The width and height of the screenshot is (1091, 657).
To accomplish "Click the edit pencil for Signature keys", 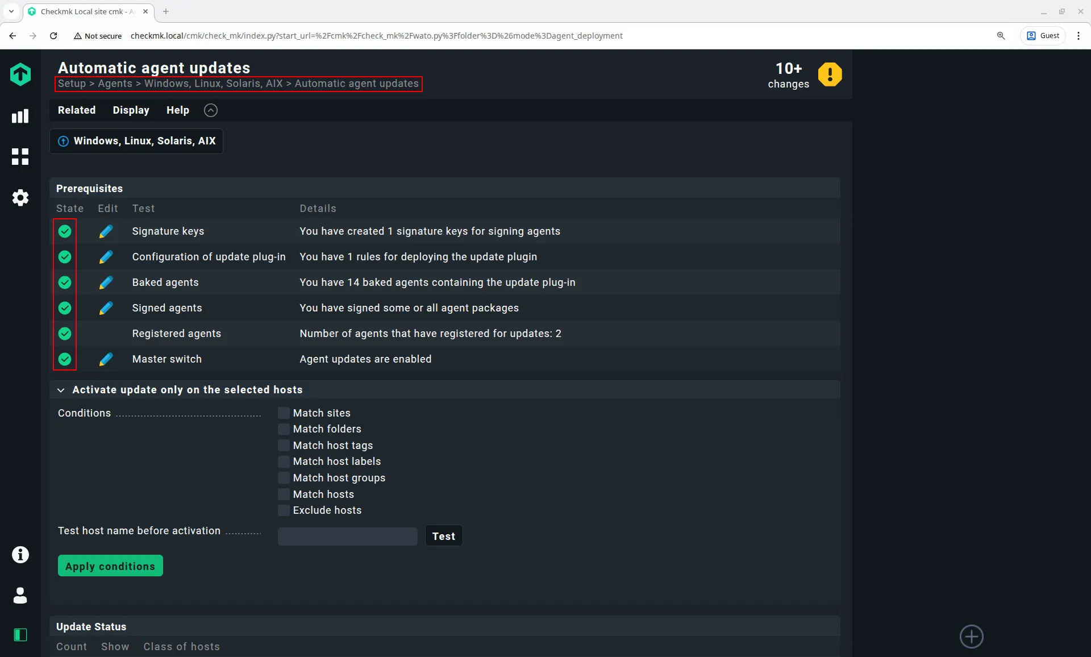I will click(106, 231).
